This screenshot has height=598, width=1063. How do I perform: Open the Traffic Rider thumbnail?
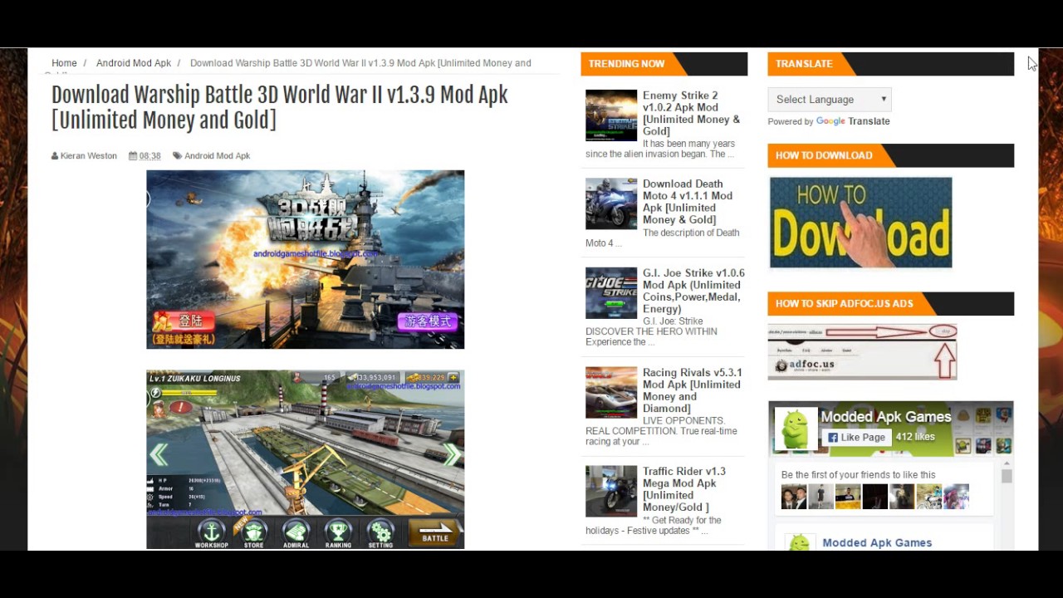[x=611, y=492]
